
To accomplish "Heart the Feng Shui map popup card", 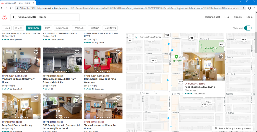I will [220, 57].
